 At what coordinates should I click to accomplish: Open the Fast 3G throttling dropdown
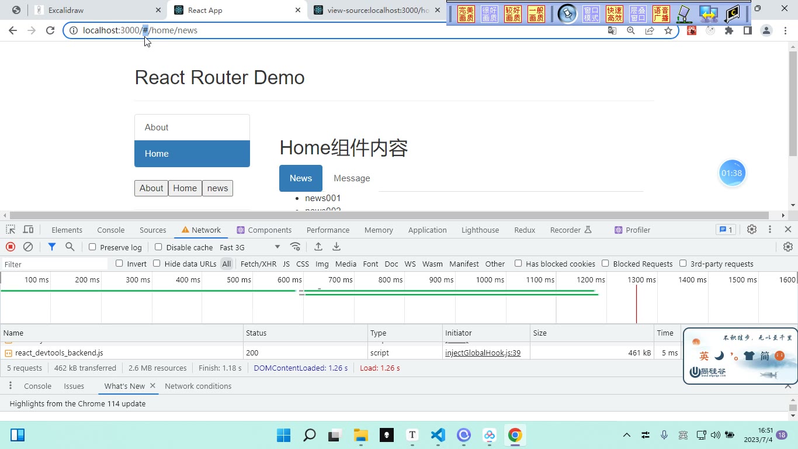(250, 247)
